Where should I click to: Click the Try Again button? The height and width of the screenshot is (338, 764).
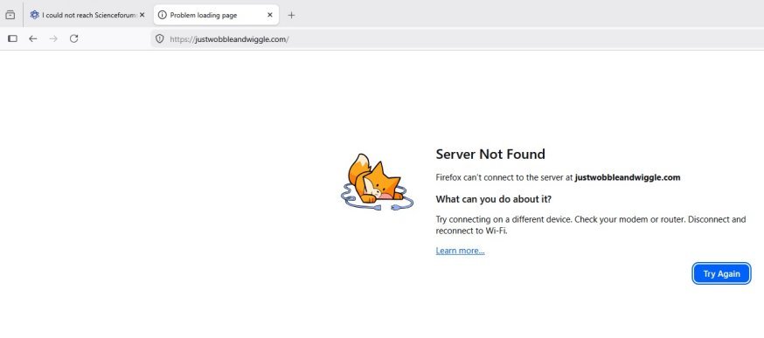[722, 273]
